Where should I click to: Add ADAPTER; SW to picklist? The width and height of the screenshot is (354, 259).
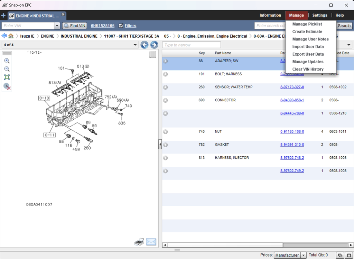(x=166, y=61)
